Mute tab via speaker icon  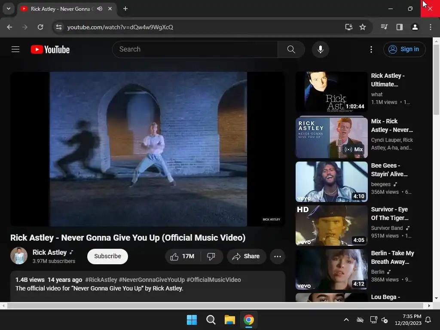pos(100,9)
